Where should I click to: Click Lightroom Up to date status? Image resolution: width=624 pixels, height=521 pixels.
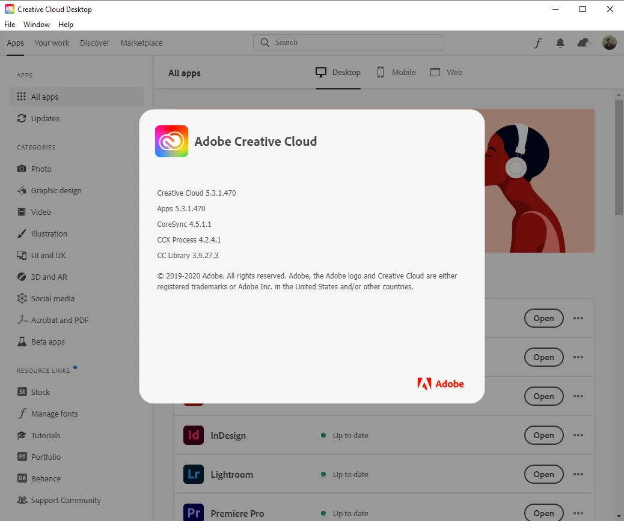coord(344,474)
